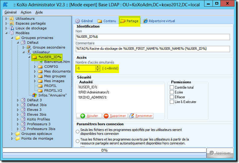Select %KOXO_ADMINS% in Autorité list
The height and width of the screenshot is (163, 239).
click(92, 97)
